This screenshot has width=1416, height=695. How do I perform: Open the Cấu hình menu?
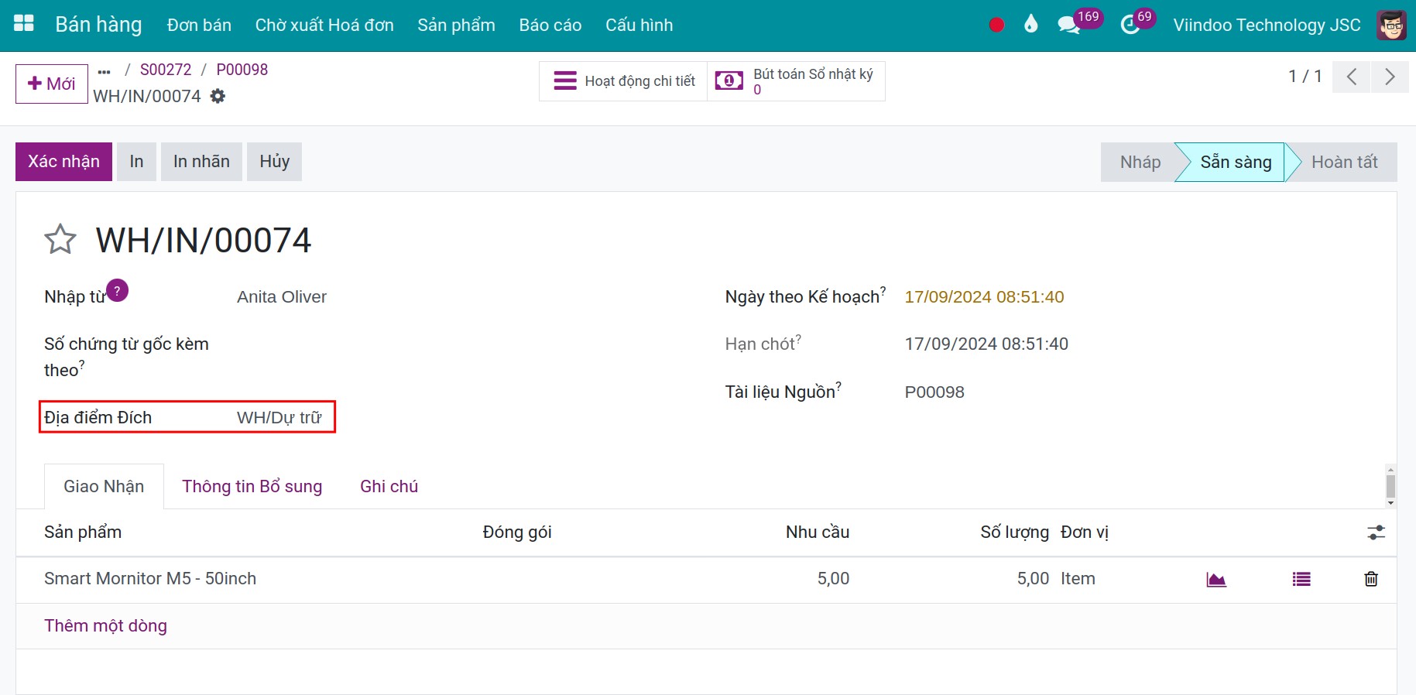tap(639, 25)
